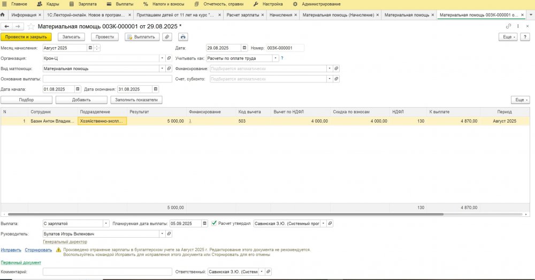Viewport: 535px width, 280px height.
Task: Expand the Руководитель dropdown
Action: pyautogui.click(x=162, y=234)
